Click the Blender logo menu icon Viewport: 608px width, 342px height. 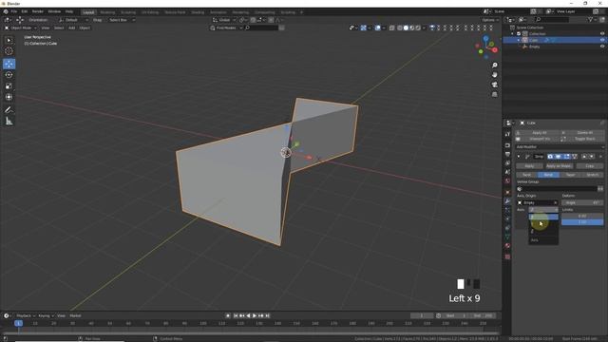tap(6, 11)
